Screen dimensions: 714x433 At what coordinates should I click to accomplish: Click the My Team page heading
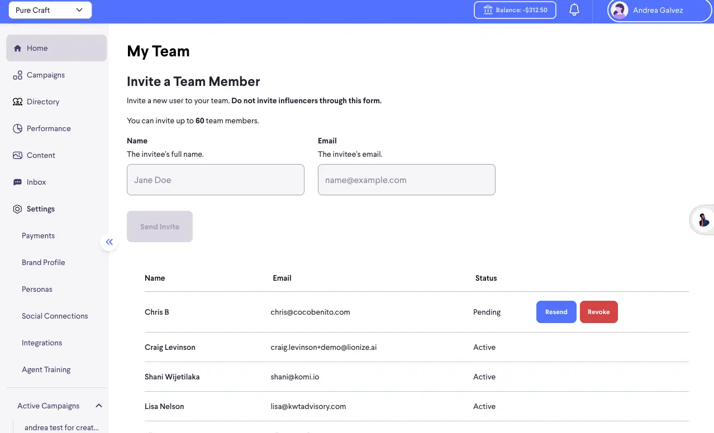159,51
